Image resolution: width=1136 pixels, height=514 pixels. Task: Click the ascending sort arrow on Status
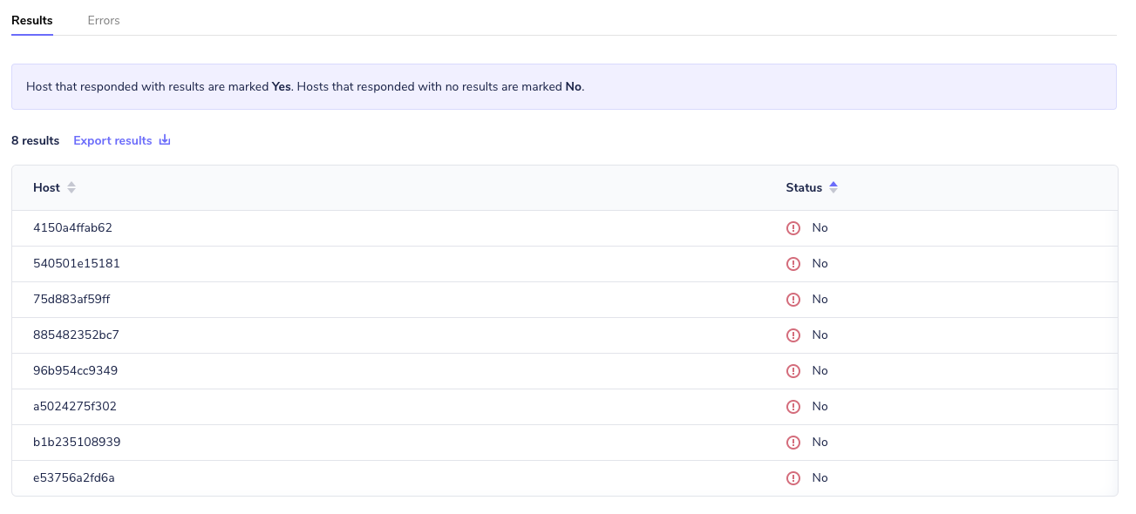point(833,183)
